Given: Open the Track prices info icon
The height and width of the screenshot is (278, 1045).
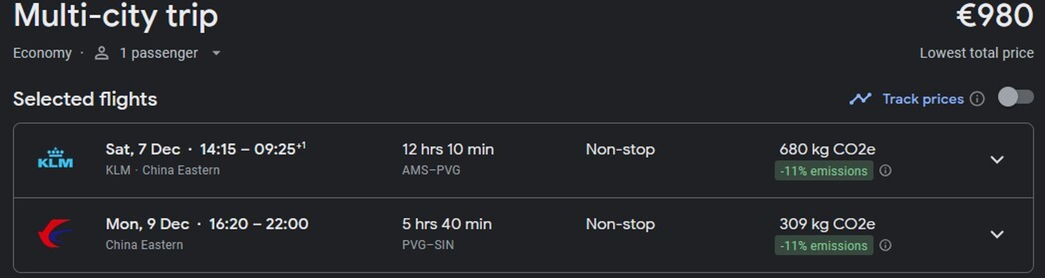Looking at the screenshot, I should (977, 99).
